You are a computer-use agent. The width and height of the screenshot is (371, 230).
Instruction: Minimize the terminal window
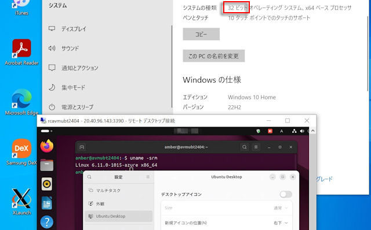[269, 147]
